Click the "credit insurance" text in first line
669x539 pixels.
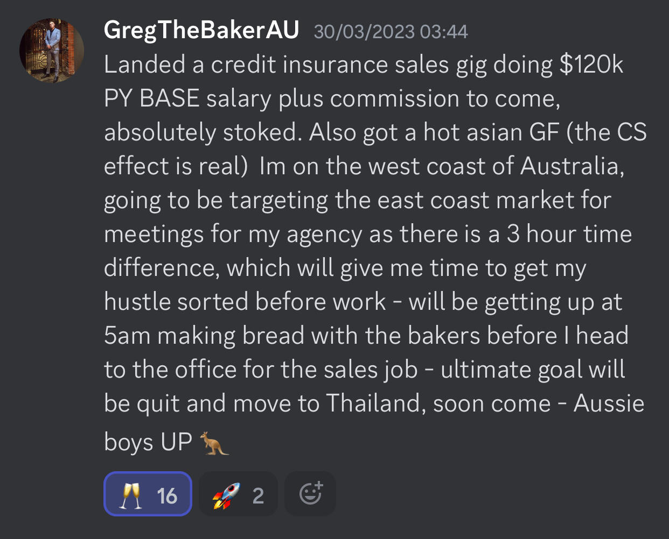pos(299,65)
